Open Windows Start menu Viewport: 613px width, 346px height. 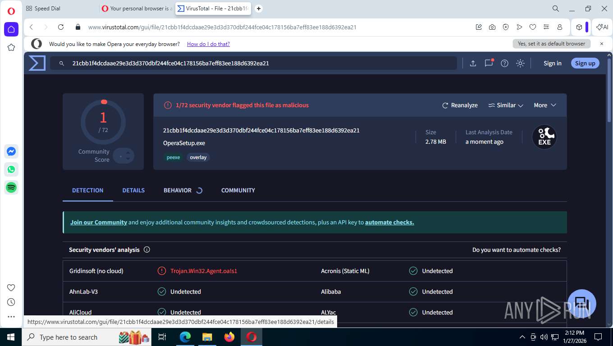click(11, 337)
